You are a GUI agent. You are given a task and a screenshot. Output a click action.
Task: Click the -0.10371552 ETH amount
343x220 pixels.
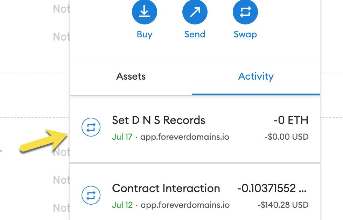point(272,189)
